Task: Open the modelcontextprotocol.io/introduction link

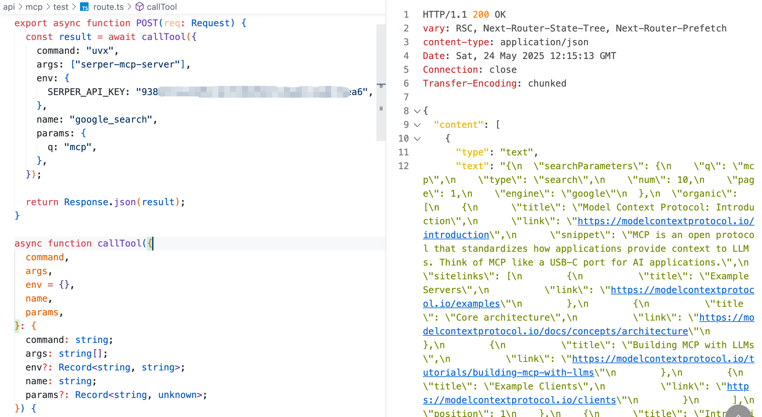Action: tap(666, 221)
